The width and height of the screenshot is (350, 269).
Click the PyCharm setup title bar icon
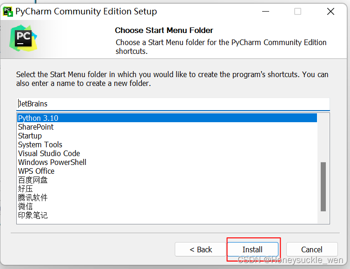(8, 12)
